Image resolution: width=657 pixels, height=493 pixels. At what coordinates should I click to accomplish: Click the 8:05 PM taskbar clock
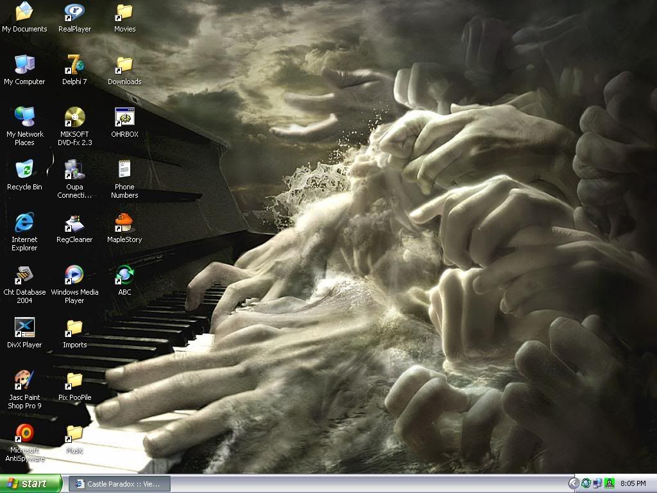pos(633,484)
